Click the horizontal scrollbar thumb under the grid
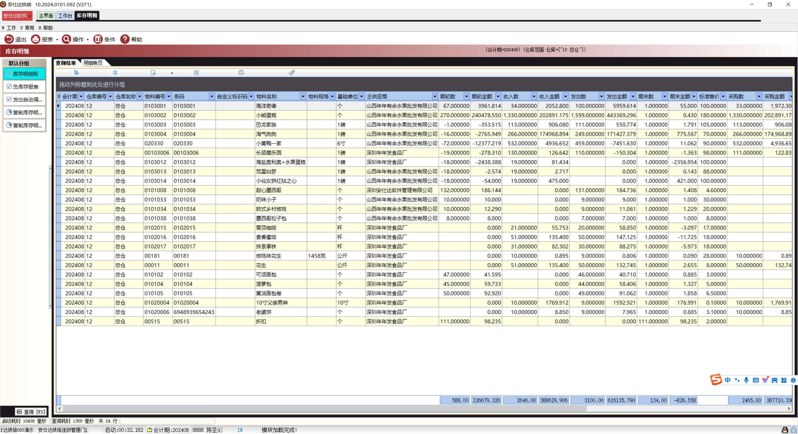The image size is (798, 434). 325,408
